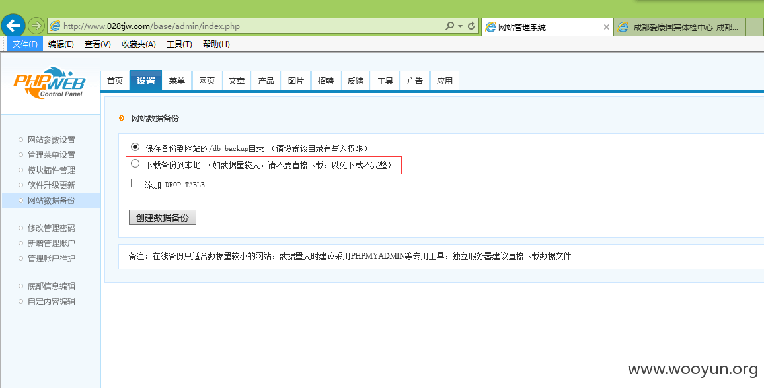Open the 文件(F) menu

pos(25,44)
